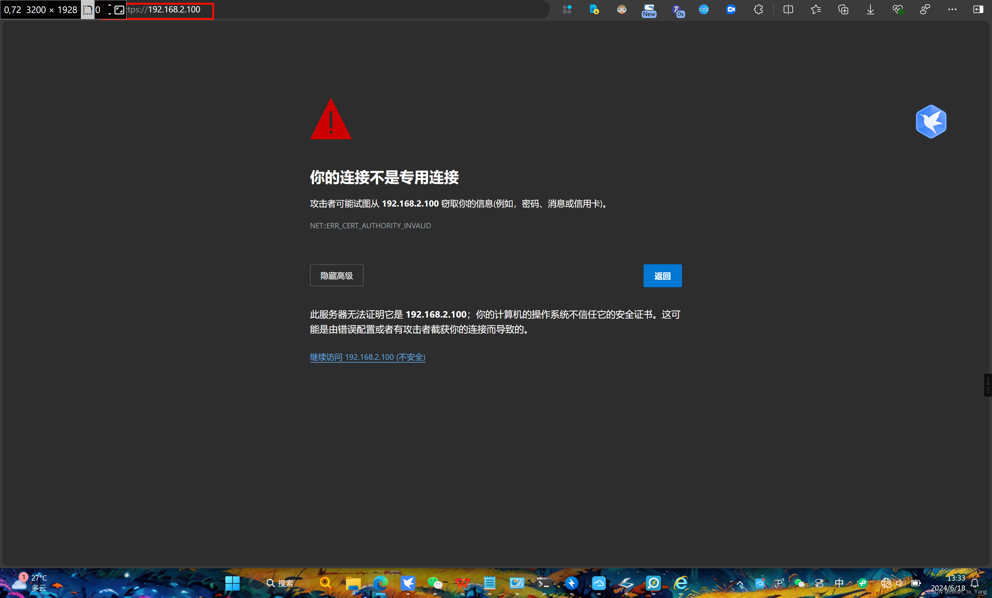
Task: Open File Explorer from the taskbar
Action: tap(353, 583)
